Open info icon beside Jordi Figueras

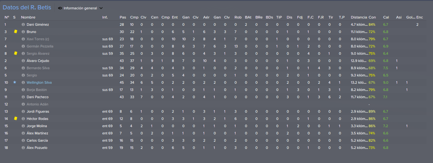(x=23, y=112)
